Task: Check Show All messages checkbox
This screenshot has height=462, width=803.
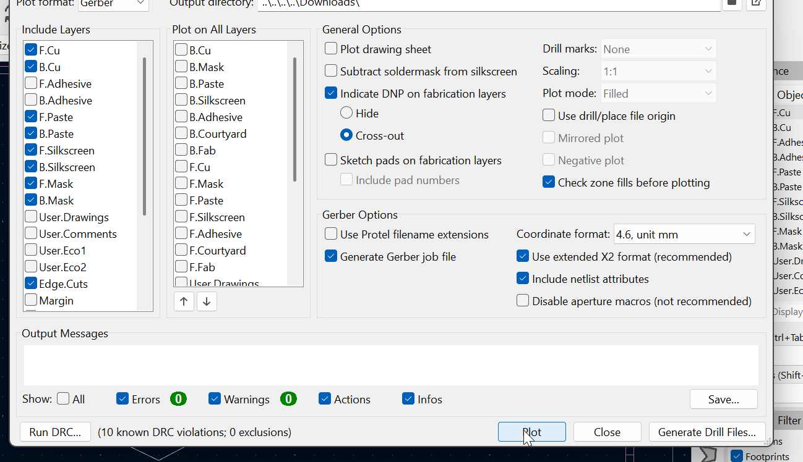Action: (x=63, y=398)
